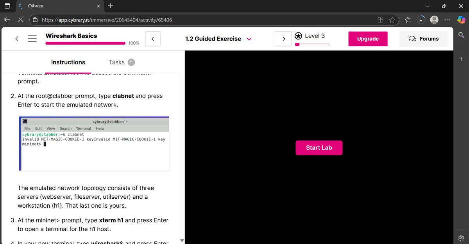Click the browser back button
This screenshot has height=244, width=469.
(x=7, y=20)
